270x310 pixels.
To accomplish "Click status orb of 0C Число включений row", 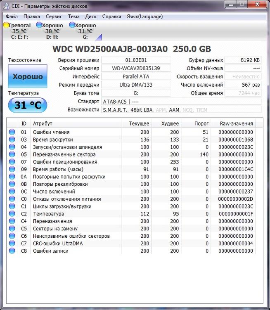I will (x=12, y=191).
